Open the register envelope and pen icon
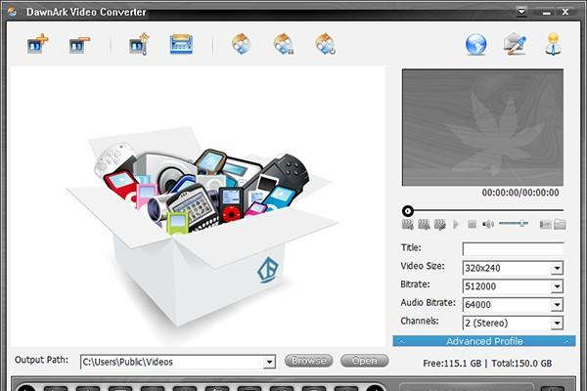Viewport: 587px width, 391px height. tap(515, 44)
